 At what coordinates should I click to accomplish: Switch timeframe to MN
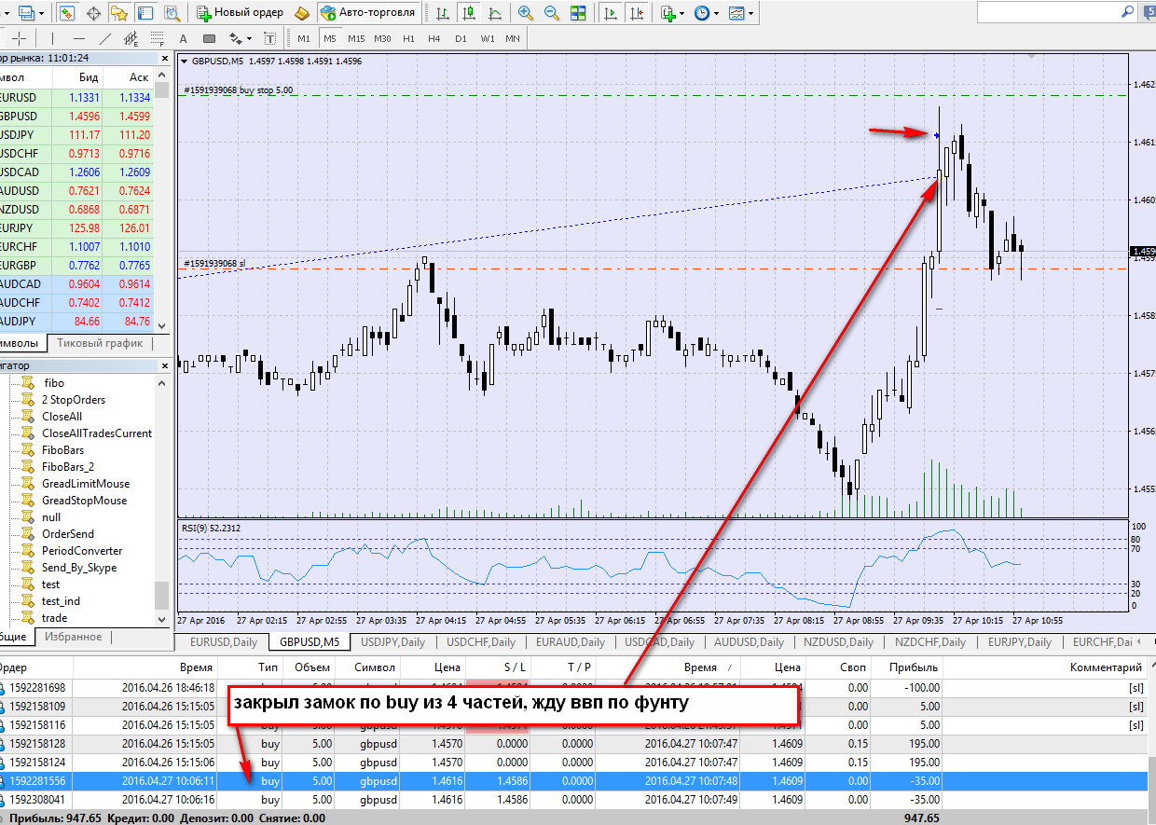point(513,38)
